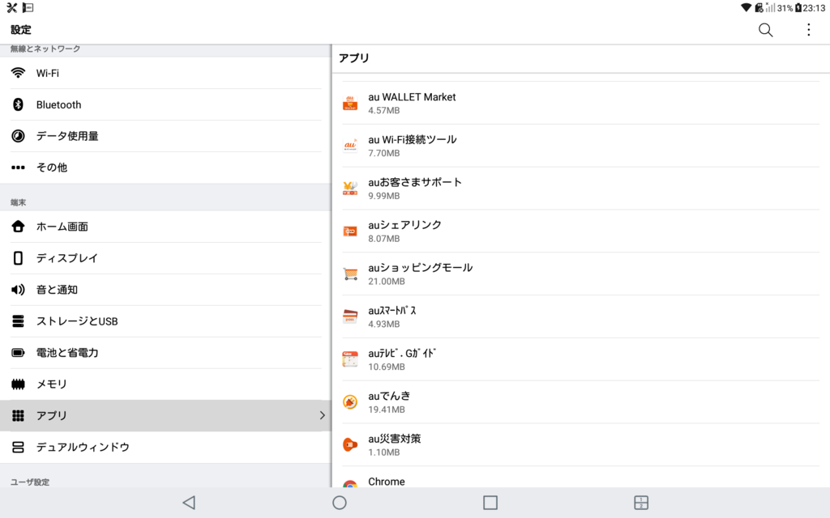
Task: Tap the アプリ grid icon
Action: click(18, 415)
